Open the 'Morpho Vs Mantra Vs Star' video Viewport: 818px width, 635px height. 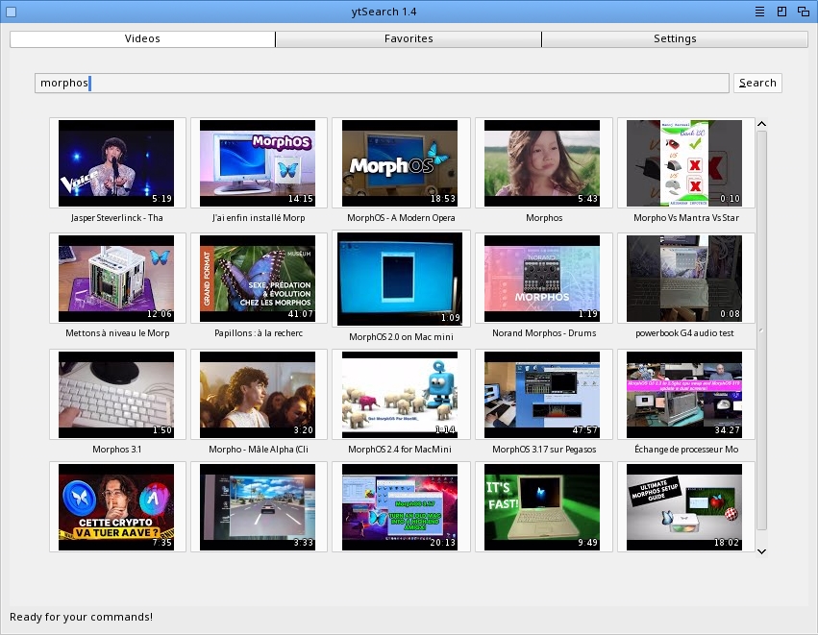pos(684,162)
